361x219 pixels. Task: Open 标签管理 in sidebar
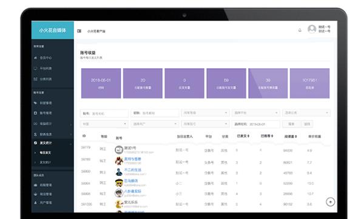click(46, 103)
